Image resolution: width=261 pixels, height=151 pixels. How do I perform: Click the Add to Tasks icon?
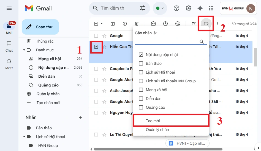(x=178, y=24)
